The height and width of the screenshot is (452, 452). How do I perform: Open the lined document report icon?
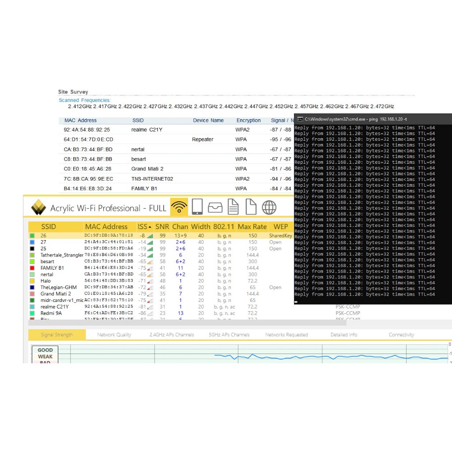(233, 207)
